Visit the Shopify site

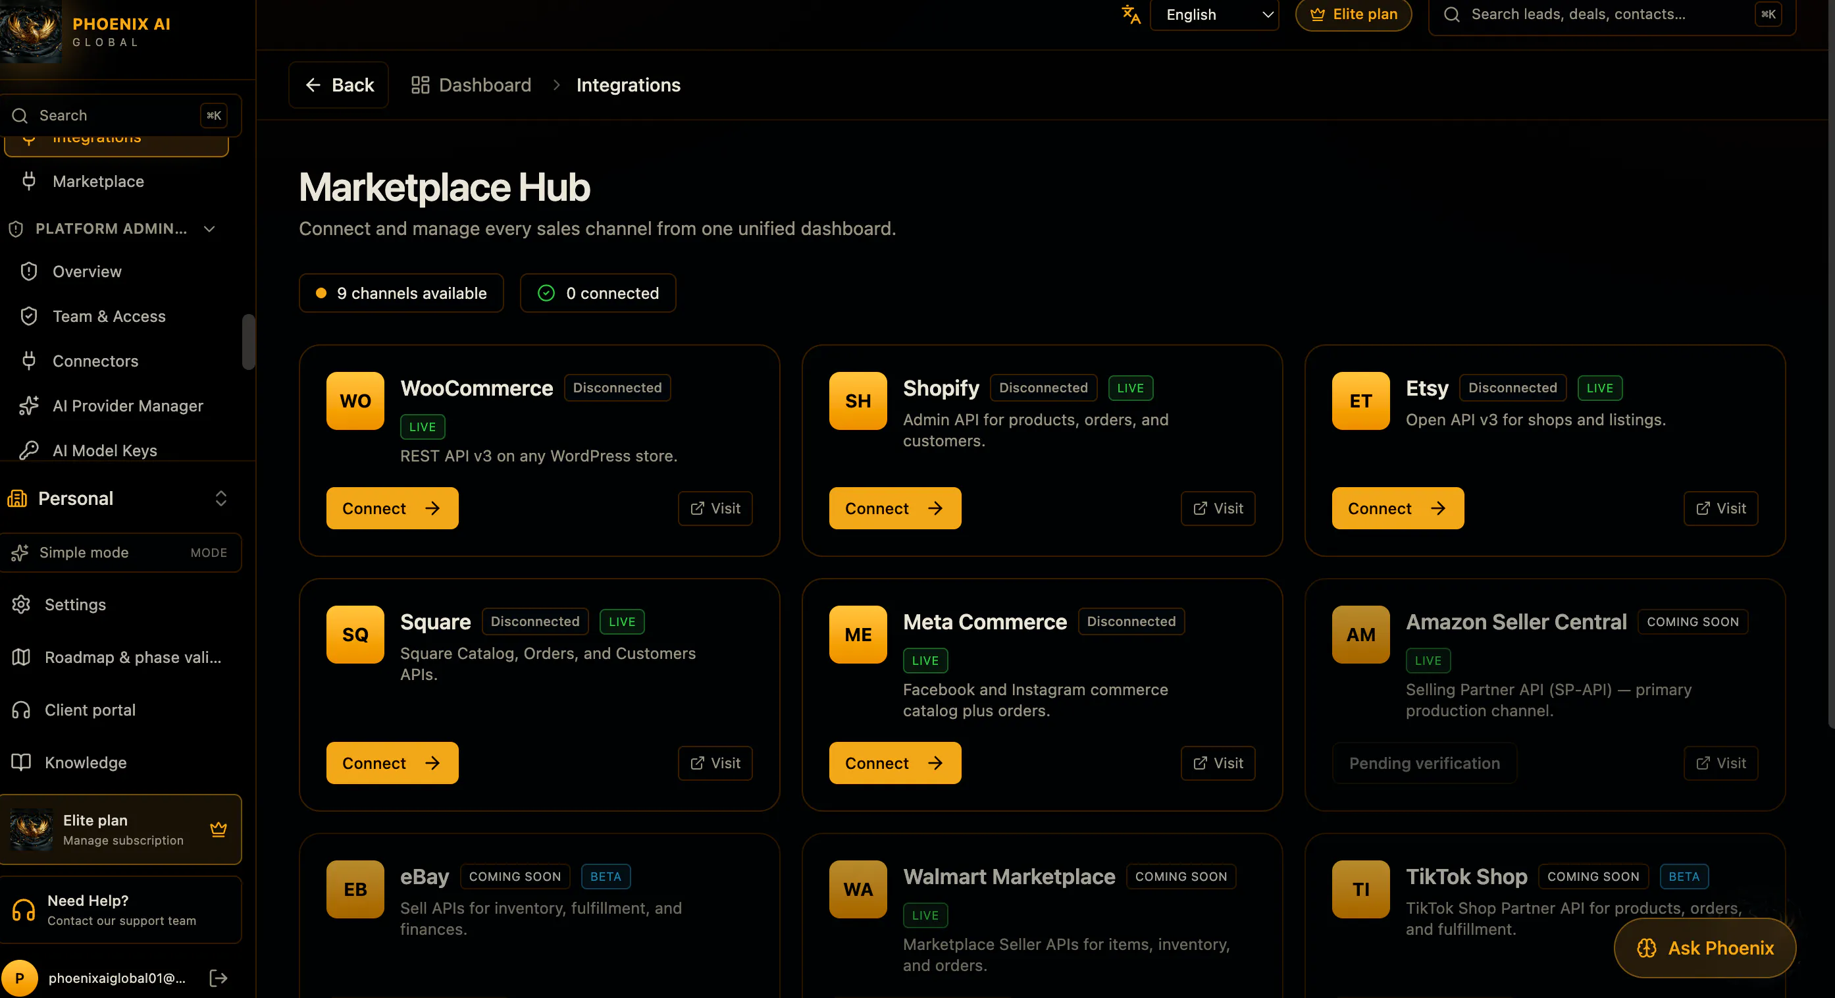pyautogui.click(x=1218, y=508)
